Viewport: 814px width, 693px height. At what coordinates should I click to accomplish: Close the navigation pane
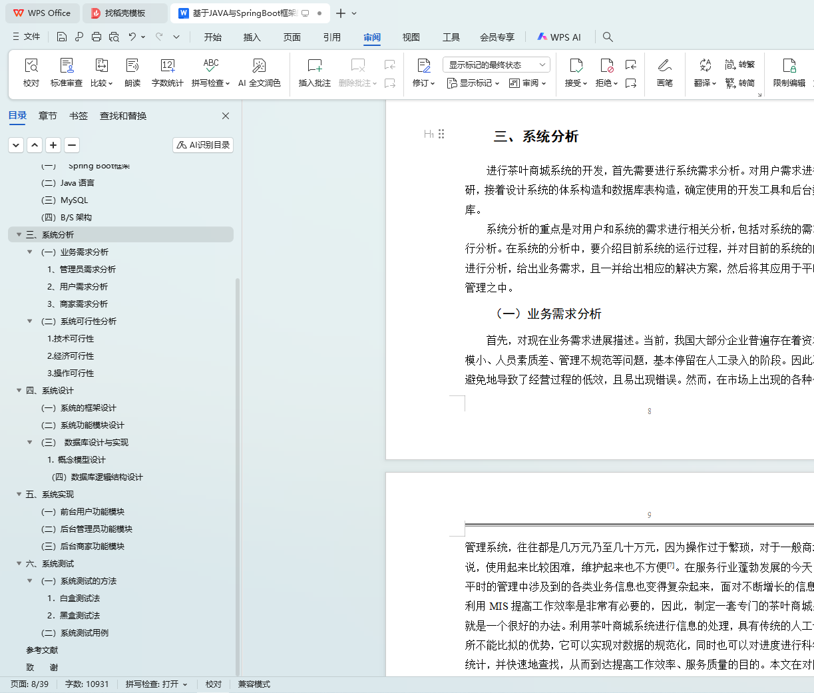(226, 116)
